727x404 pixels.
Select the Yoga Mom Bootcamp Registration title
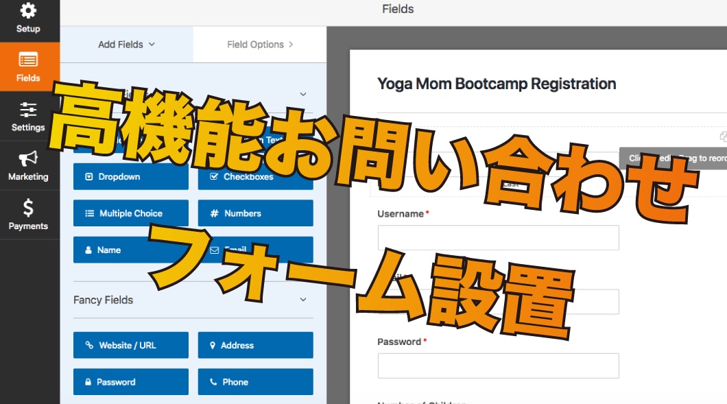click(497, 84)
